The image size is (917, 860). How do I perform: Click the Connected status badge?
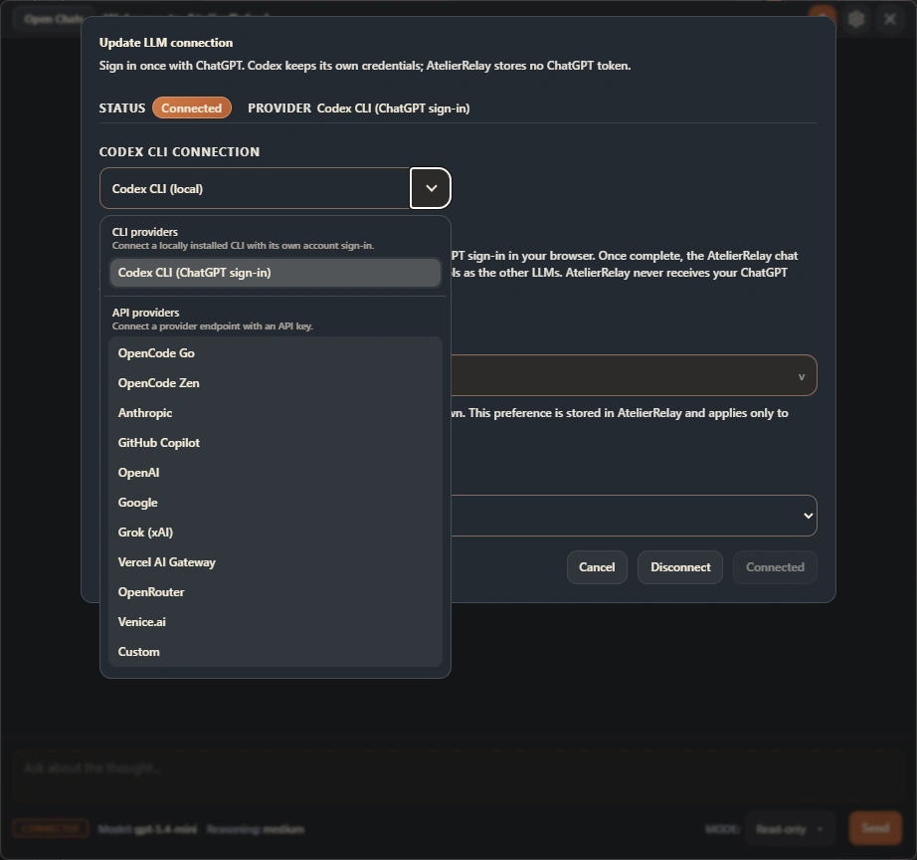point(192,107)
